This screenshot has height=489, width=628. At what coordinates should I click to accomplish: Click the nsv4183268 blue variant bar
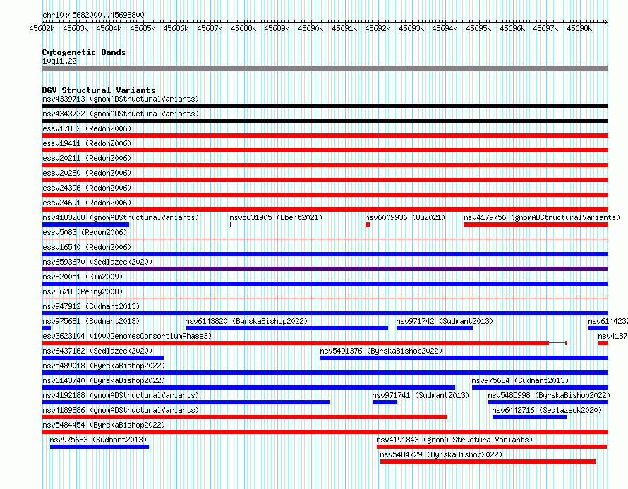point(85,224)
